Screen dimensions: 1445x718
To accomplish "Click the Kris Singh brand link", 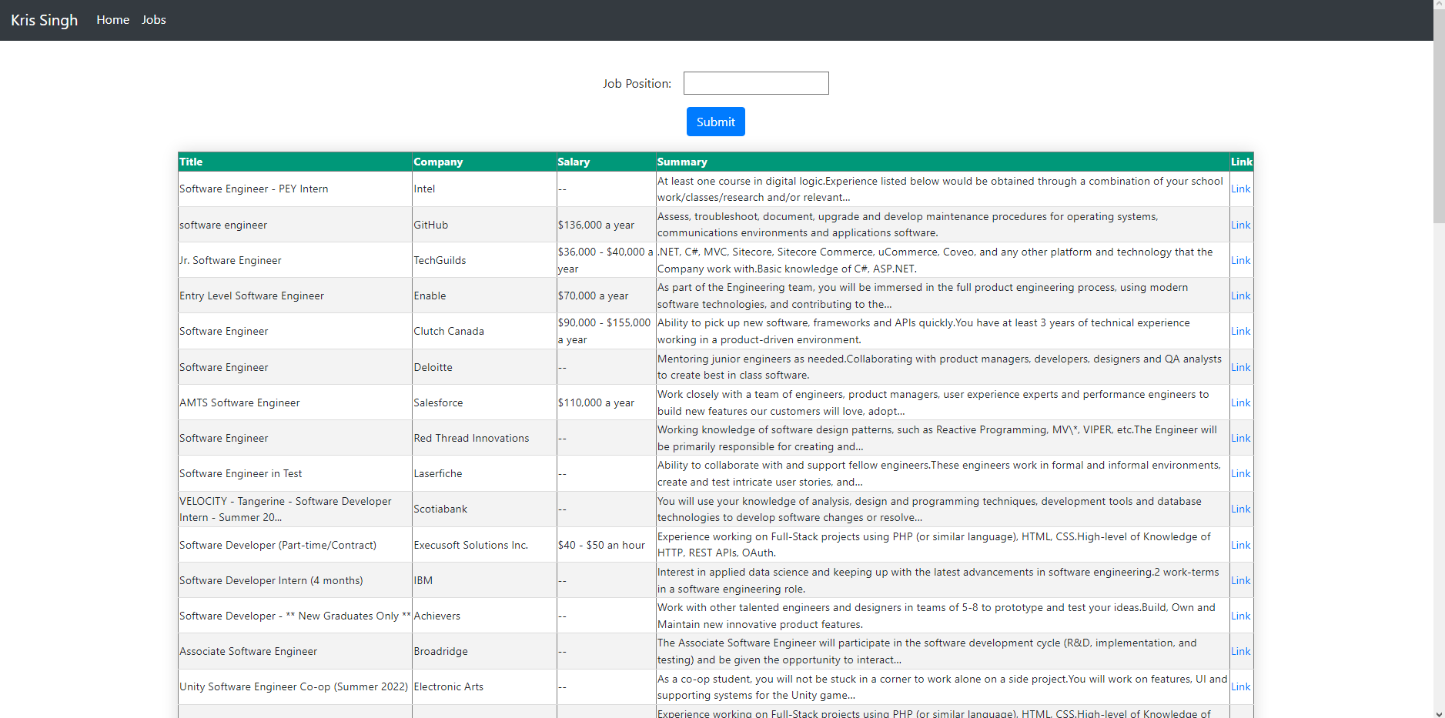I will tap(45, 20).
